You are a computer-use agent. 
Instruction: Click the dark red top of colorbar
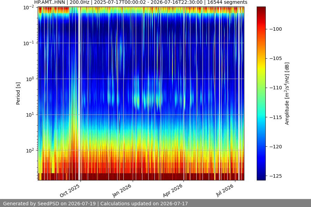coord(261,10)
